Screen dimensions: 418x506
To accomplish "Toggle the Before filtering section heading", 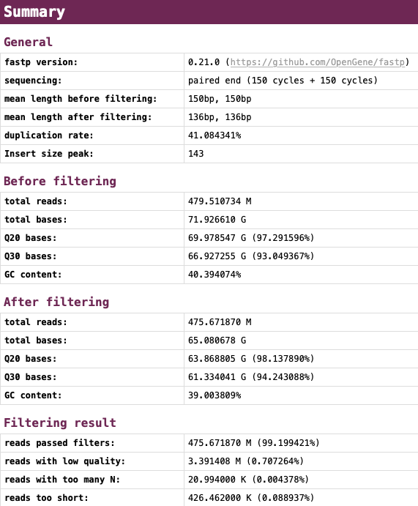I will pos(60,181).
